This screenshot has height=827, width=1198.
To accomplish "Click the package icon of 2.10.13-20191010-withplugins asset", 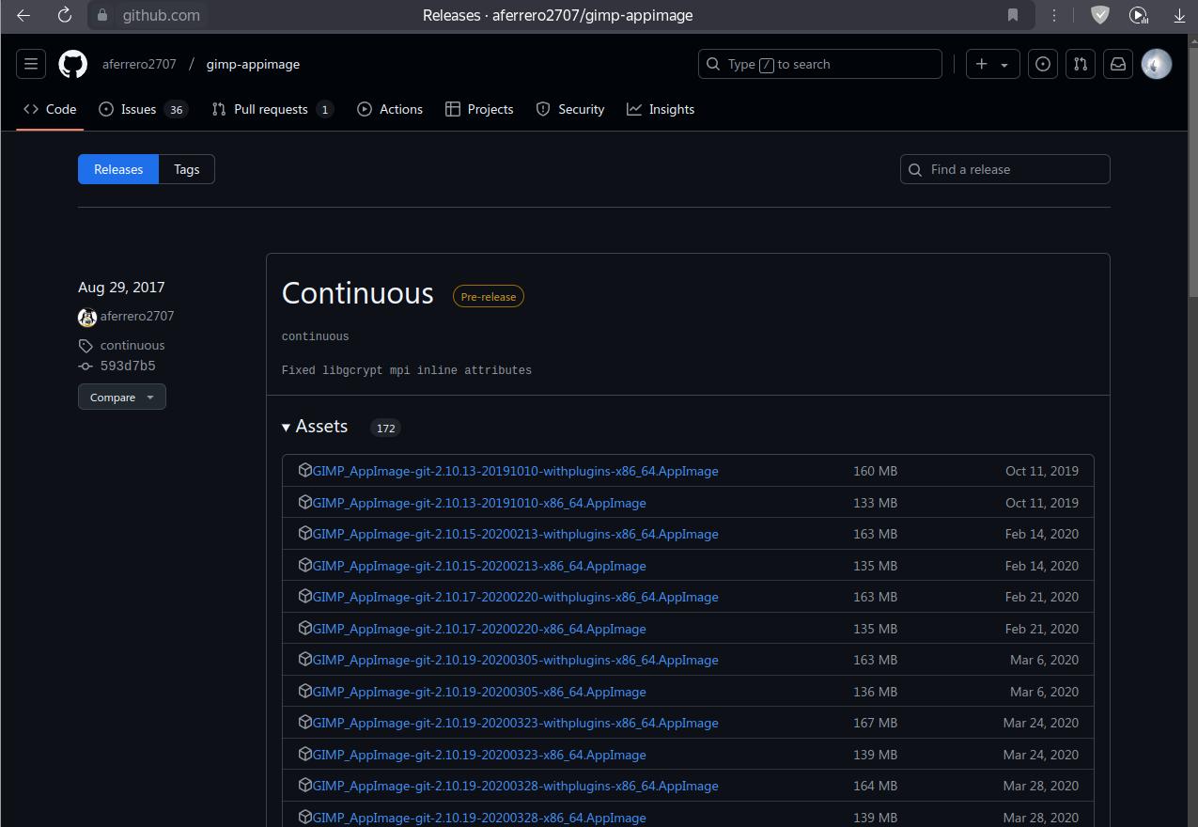I will 304,470.
